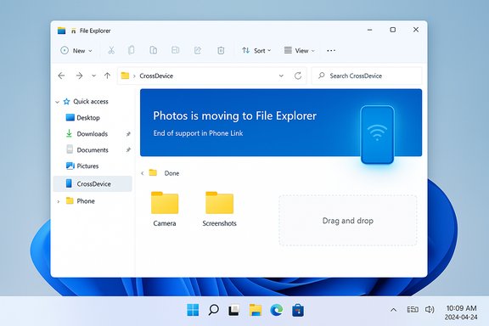Go forward with the forward arrow
This screenshot has width=489, height=326.
[x=79, y=76]
